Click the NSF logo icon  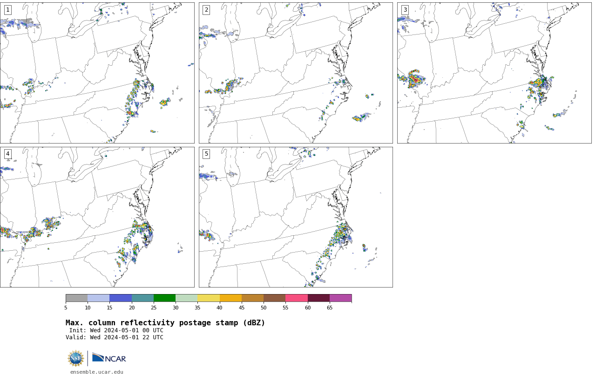(x=76, y=358)
